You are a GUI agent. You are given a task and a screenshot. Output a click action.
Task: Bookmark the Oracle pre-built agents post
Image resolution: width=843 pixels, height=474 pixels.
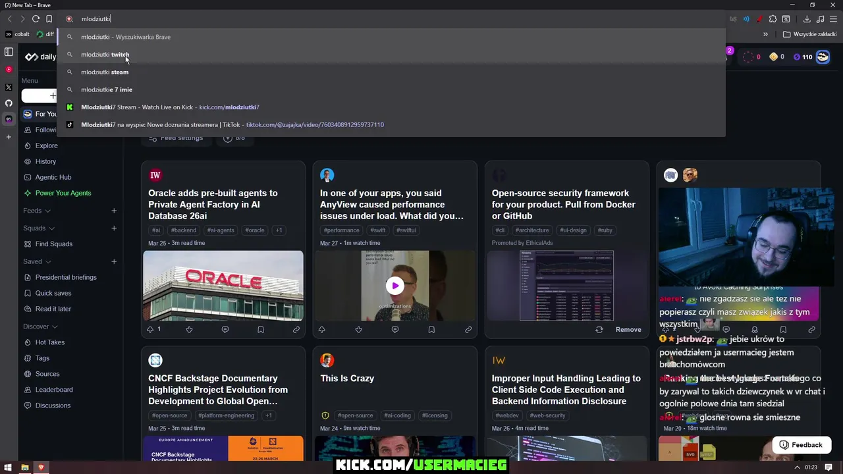click(261, 329)
